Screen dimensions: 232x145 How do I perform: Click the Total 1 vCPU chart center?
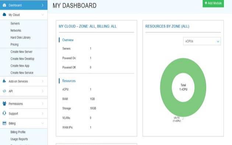[183, 87]
